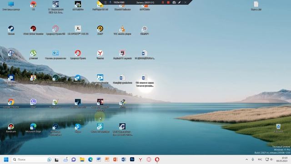
Task: Open PowerPoint from the taskbar
Action: point(115,159)
